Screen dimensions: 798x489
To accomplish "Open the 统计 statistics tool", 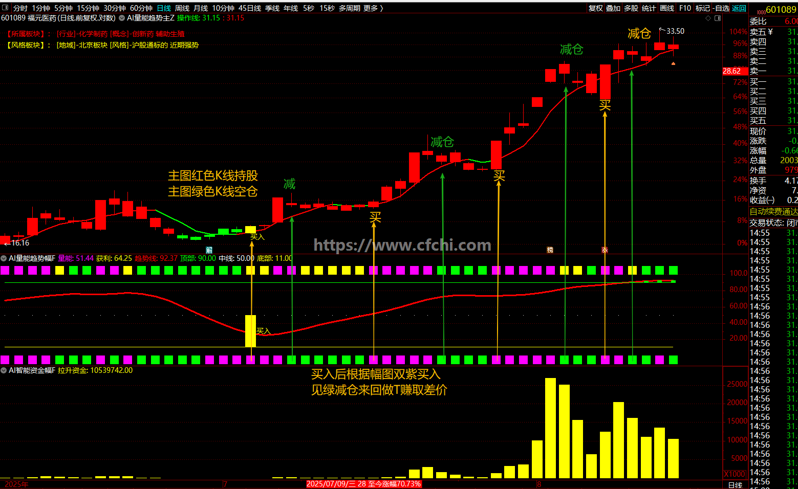I will coord(649,8).
